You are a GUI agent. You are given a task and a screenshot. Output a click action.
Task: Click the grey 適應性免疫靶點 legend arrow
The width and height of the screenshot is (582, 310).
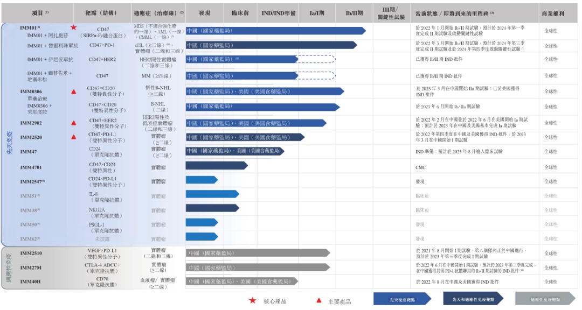pos(545,299)
